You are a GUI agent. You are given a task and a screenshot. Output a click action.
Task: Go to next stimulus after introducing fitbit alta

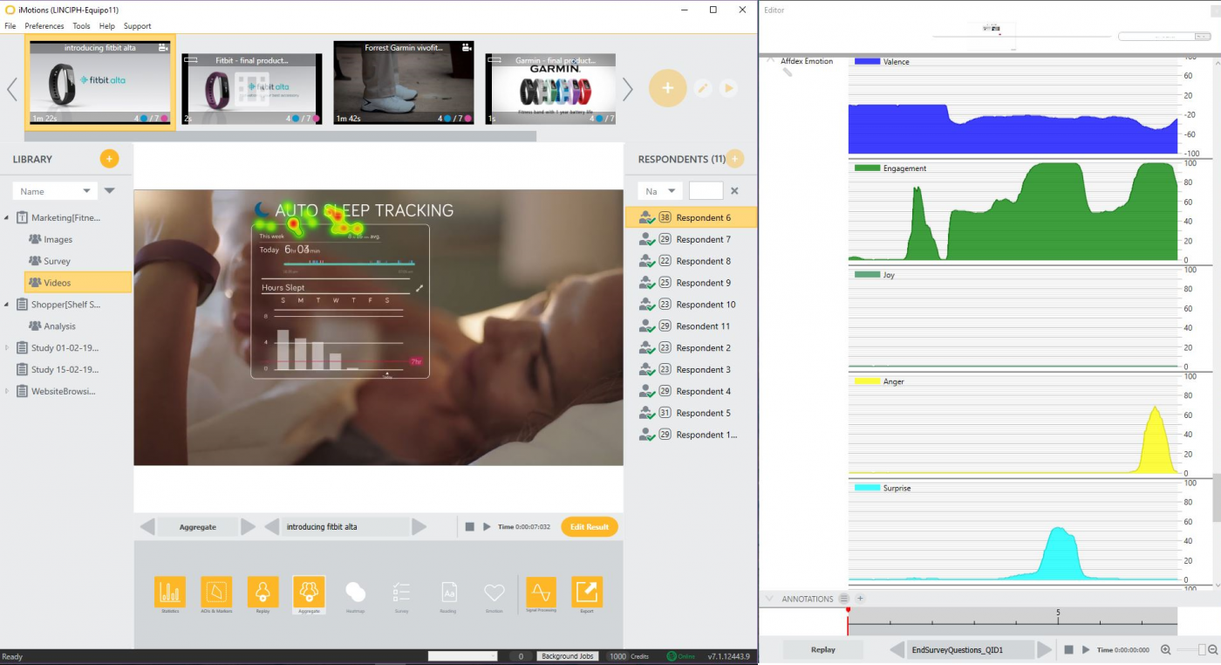(420, 527)
